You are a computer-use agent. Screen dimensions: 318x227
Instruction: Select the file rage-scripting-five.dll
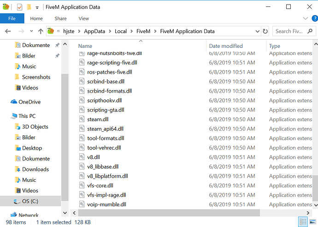coord(112,63)
